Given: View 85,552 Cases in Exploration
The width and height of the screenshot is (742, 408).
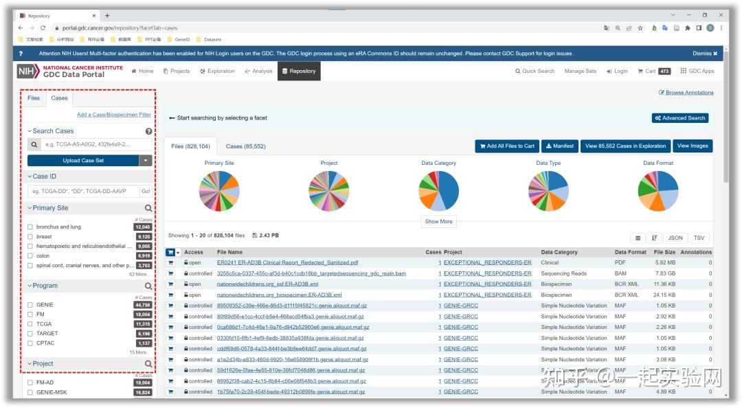Looking at the screenshot, I should pyautogui.click(x=625, y=146).
